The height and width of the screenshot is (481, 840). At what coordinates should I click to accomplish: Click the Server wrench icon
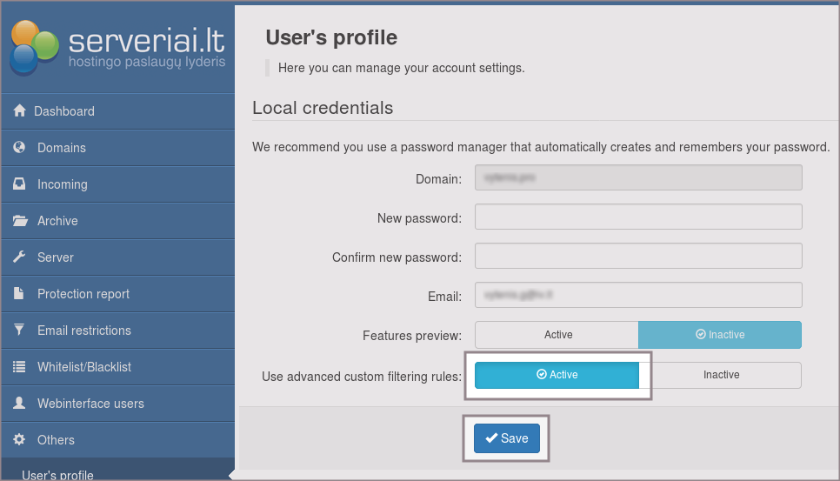click(x=19, y=257)
